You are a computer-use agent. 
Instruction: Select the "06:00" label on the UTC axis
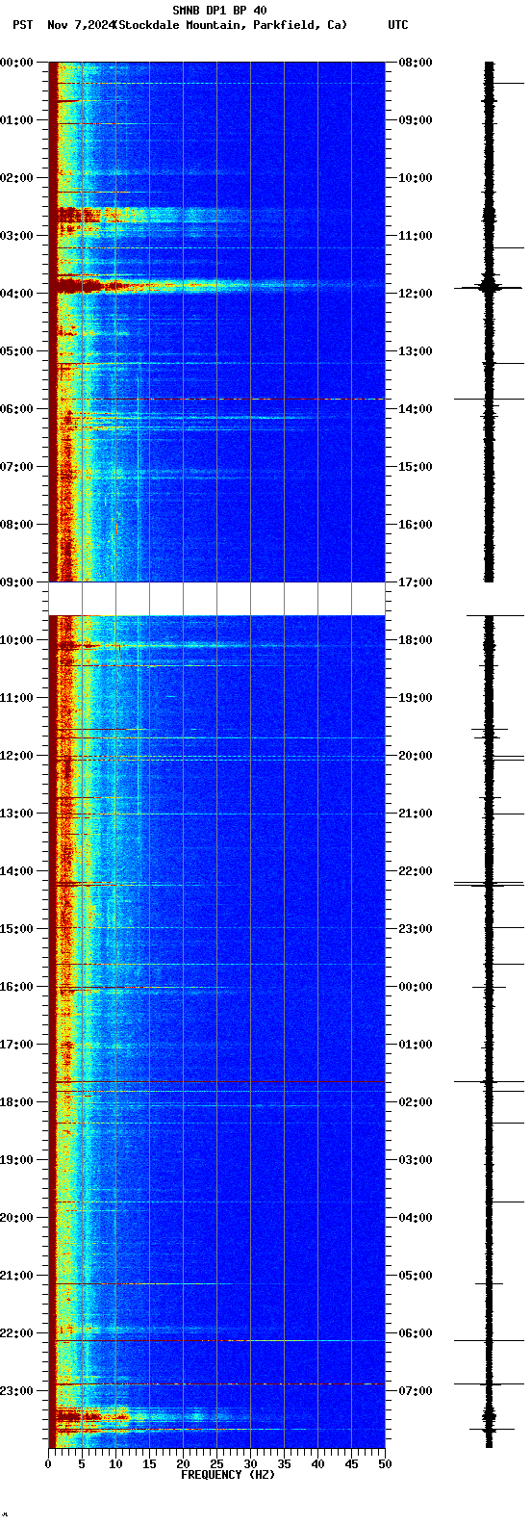[x=416, y=1333]
